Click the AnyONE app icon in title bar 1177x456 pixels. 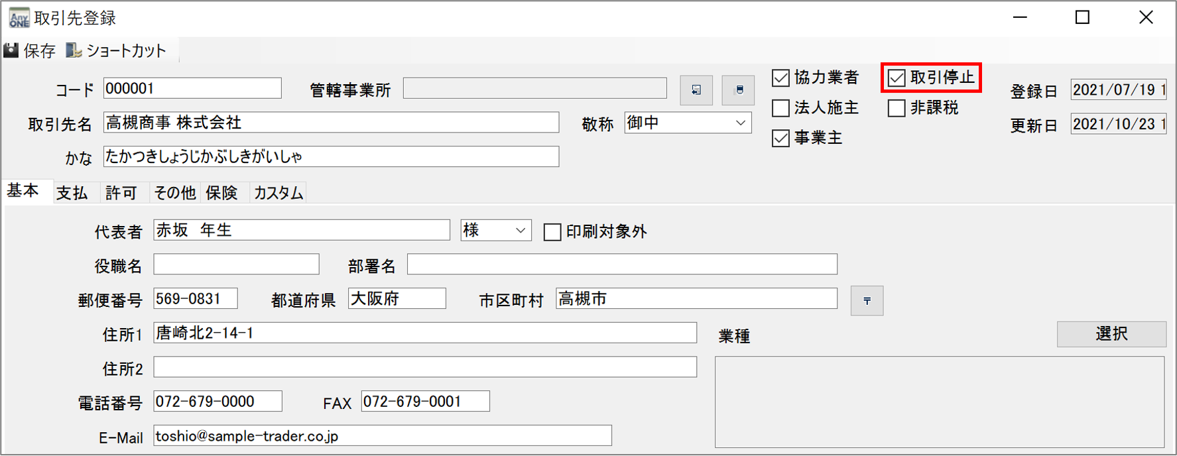pos(19,18)
